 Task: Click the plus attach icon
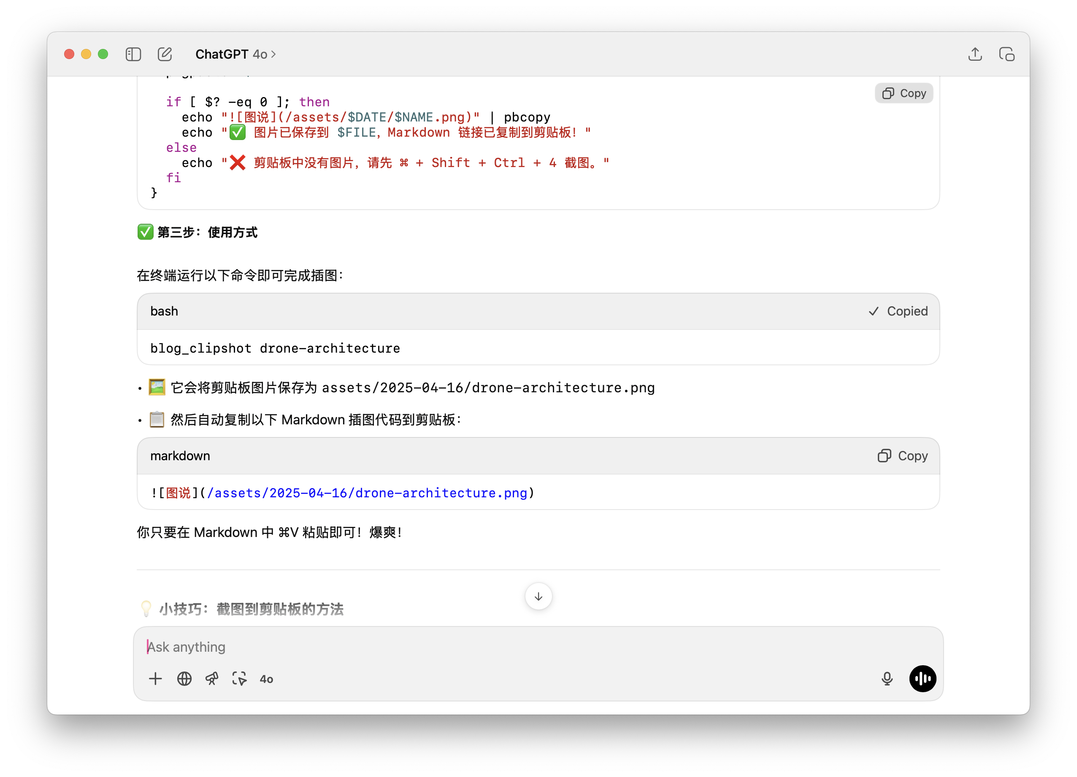[155, 679]
